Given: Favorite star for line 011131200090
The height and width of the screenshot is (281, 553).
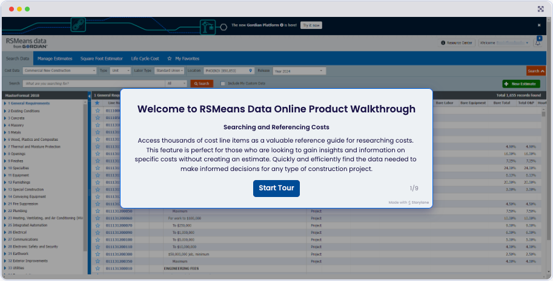Looking at the screenshot, I should pyautogui.click(x=98, y=233).
